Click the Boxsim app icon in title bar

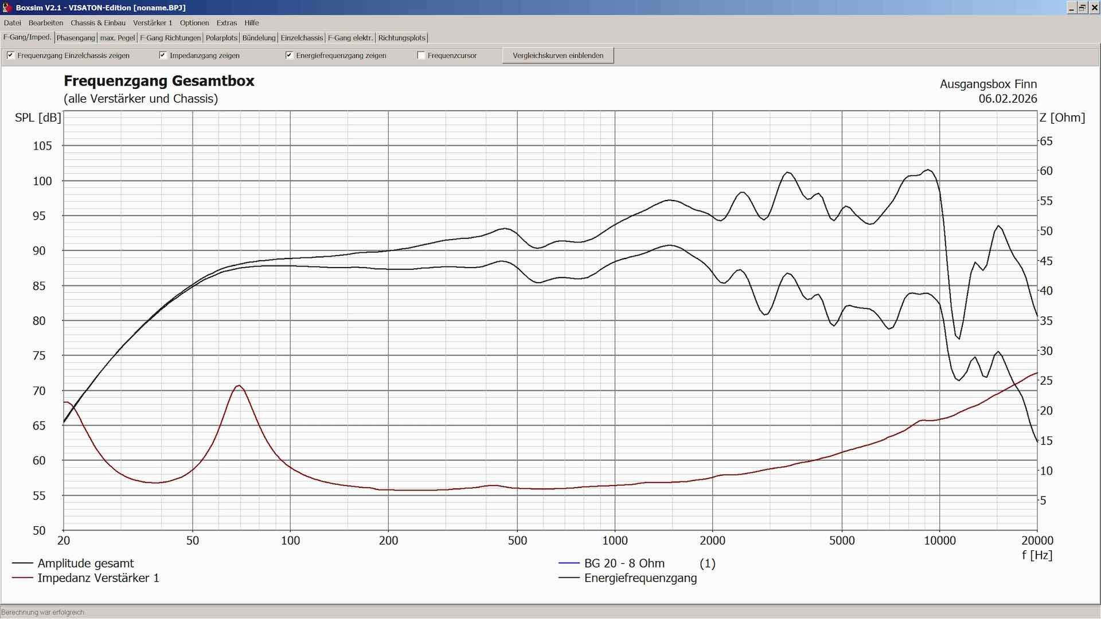tap(7, 7)
